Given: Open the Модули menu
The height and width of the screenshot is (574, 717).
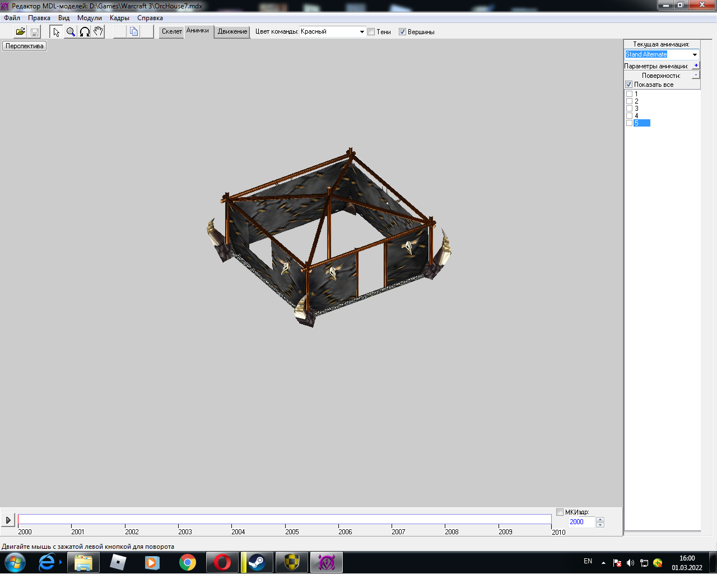Looking at the screenshot, I should (90, 18).
